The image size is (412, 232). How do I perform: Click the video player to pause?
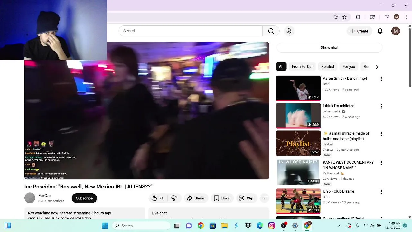click(147, 111)
